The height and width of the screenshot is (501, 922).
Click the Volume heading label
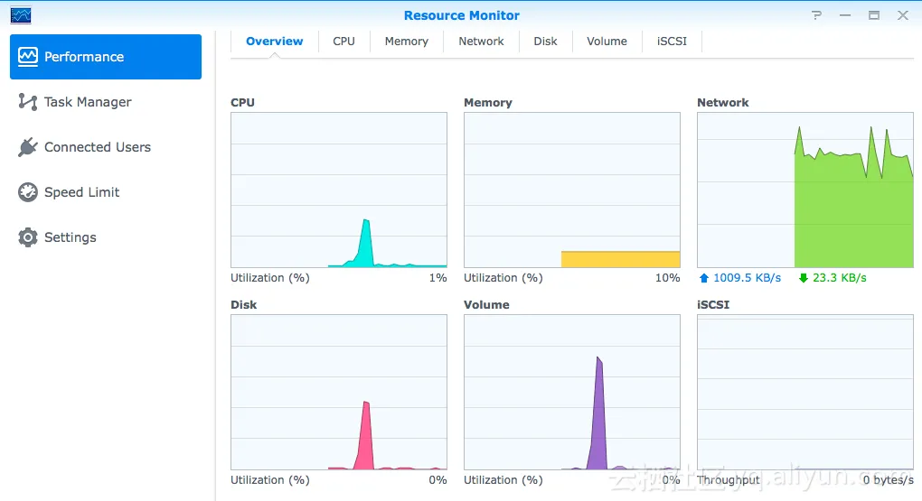click(486, 305)
